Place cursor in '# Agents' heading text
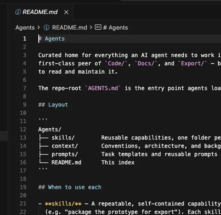221x215 pixels. 51,39
